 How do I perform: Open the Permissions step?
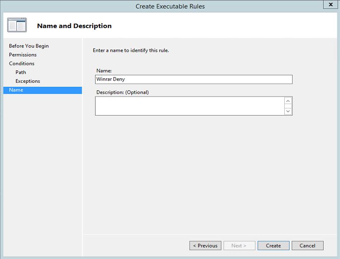(x=23, y=55)
